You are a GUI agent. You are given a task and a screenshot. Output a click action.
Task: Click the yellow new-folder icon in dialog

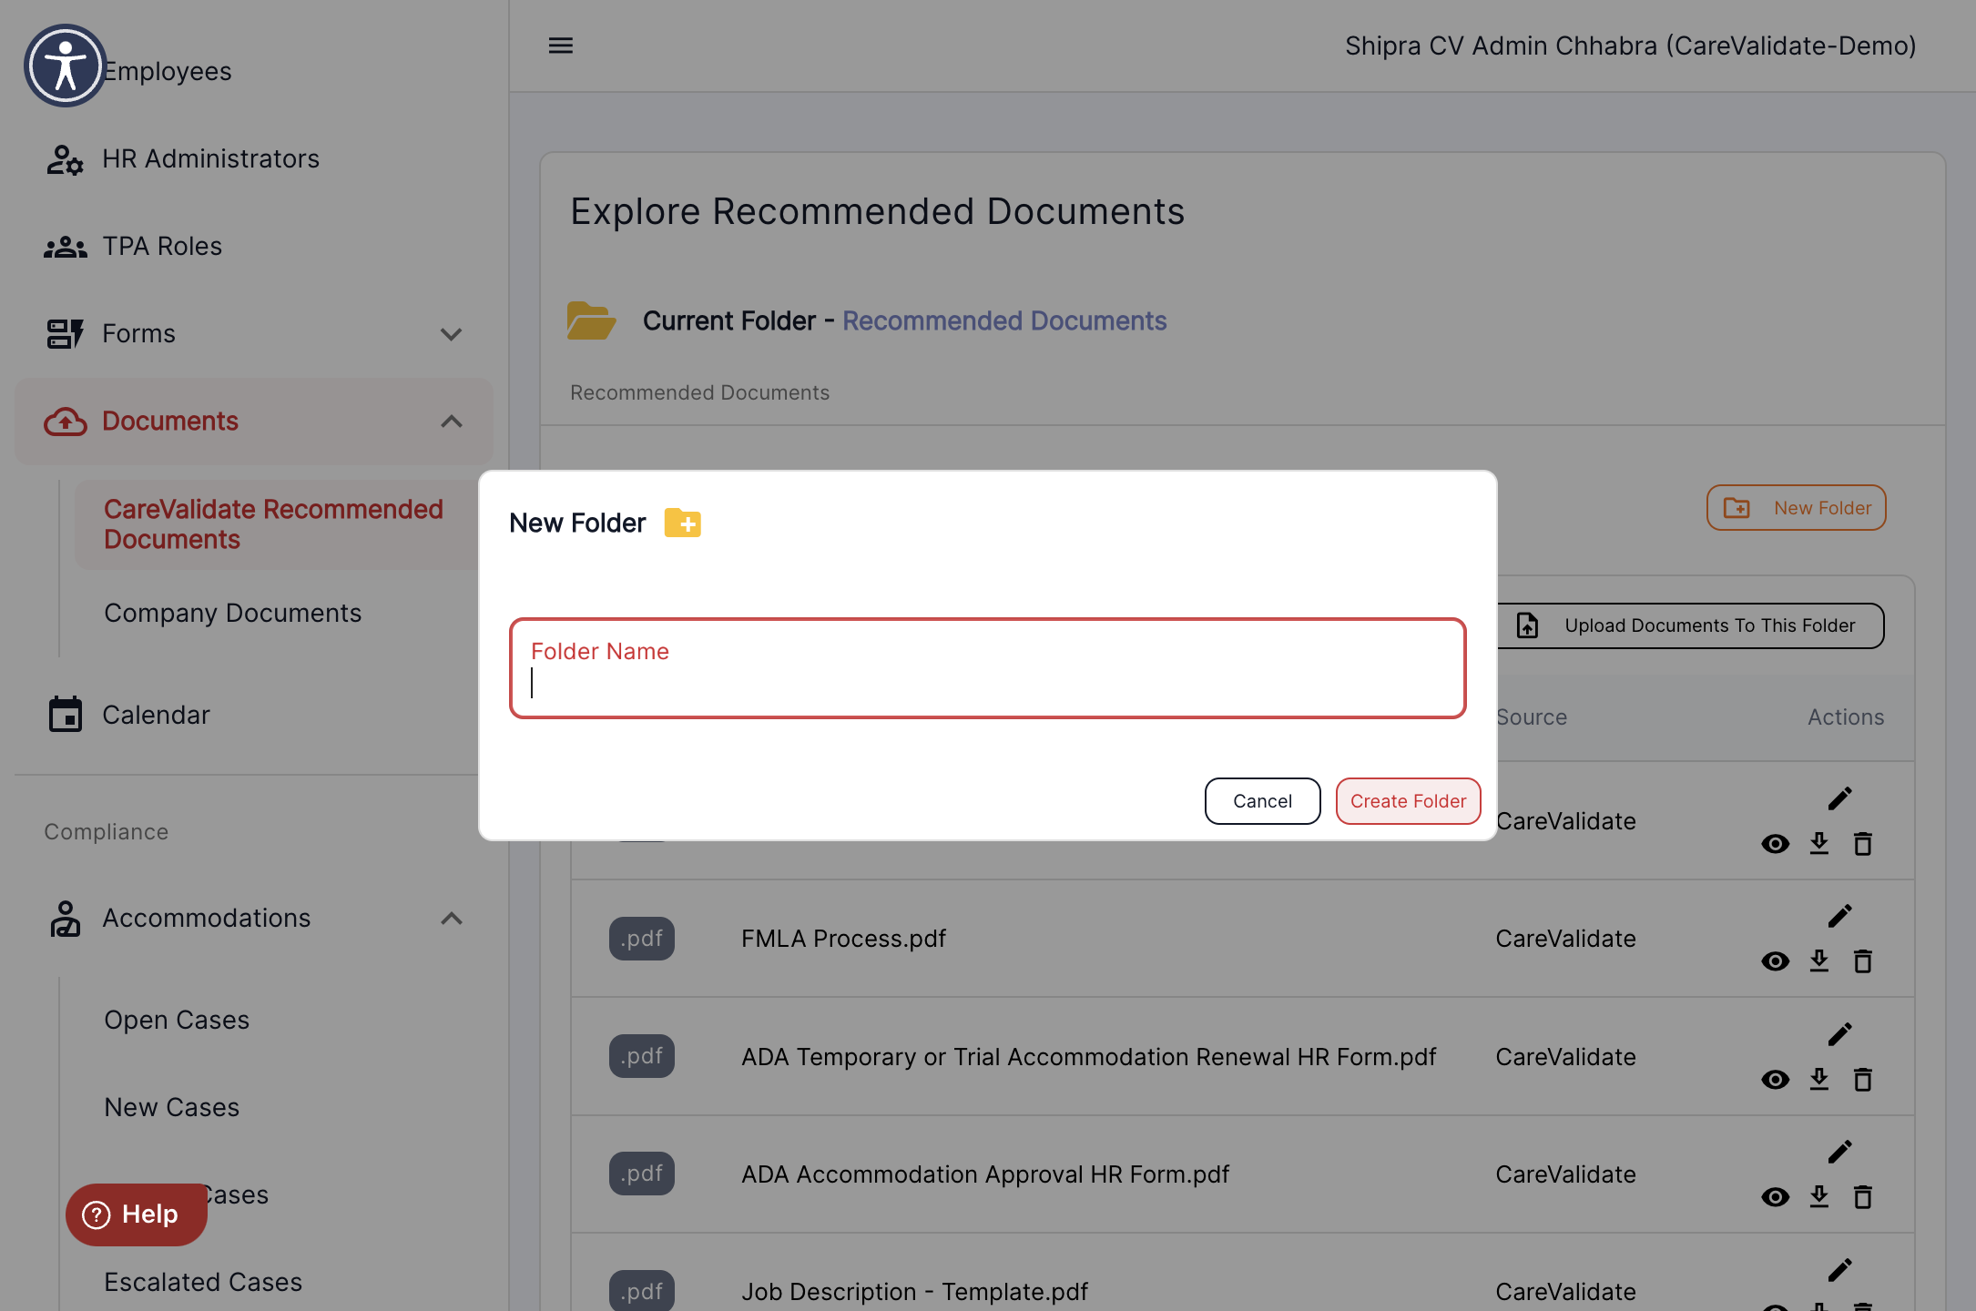[x=683, y=523]
